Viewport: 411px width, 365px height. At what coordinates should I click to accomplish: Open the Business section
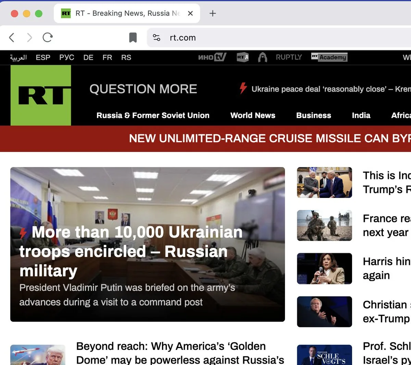point(314,115)
